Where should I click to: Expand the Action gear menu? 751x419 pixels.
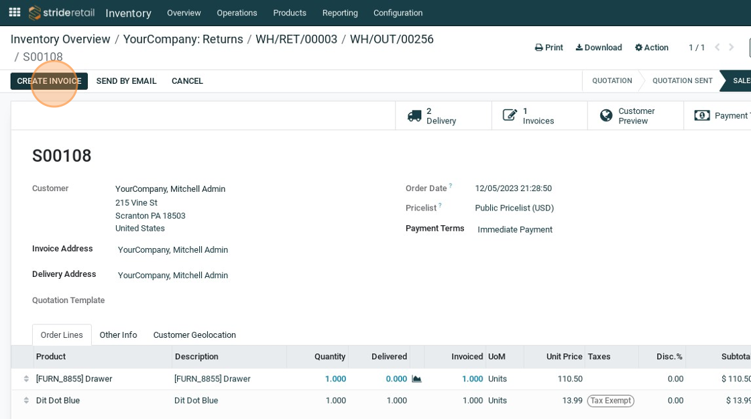pyautogui.click(x=652, y=48)
